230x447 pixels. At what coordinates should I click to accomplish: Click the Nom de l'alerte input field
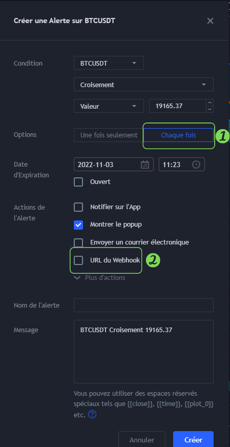click(143, 306)
